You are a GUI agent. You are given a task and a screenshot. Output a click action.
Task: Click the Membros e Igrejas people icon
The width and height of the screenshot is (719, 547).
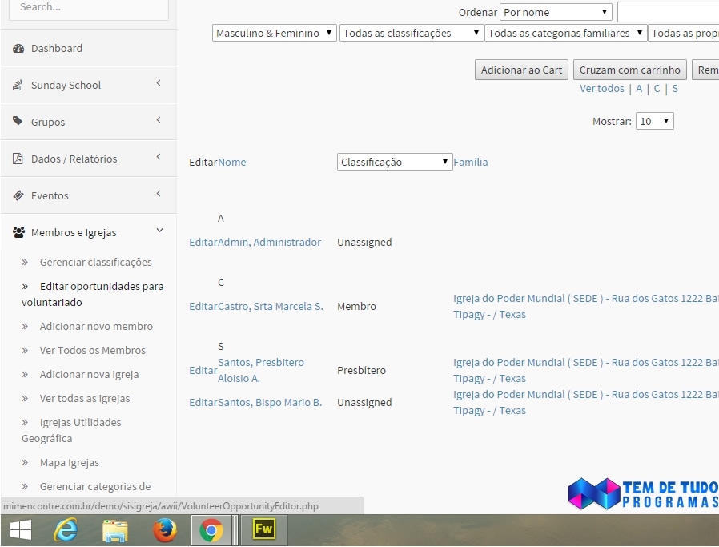coord(18,233)
